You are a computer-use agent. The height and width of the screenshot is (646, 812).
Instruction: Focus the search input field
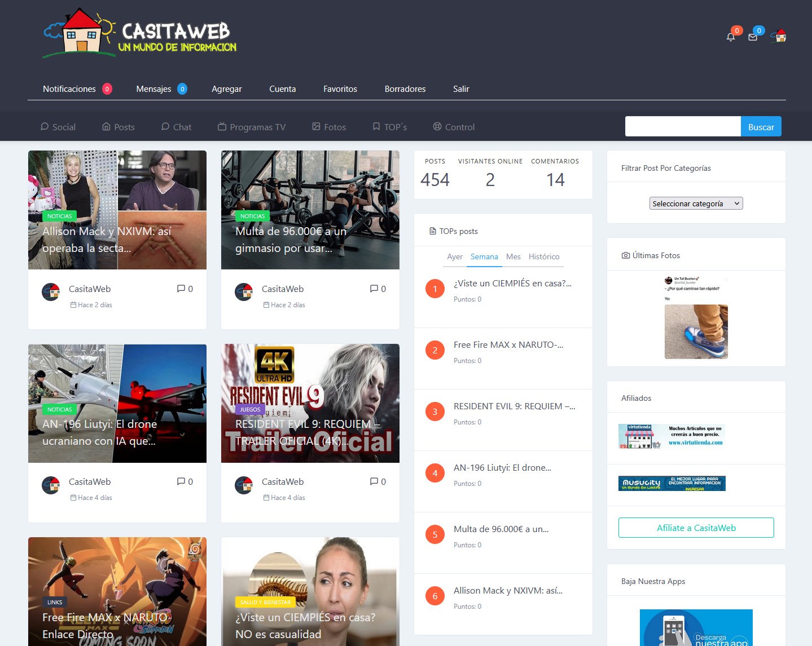pos(682,127)
